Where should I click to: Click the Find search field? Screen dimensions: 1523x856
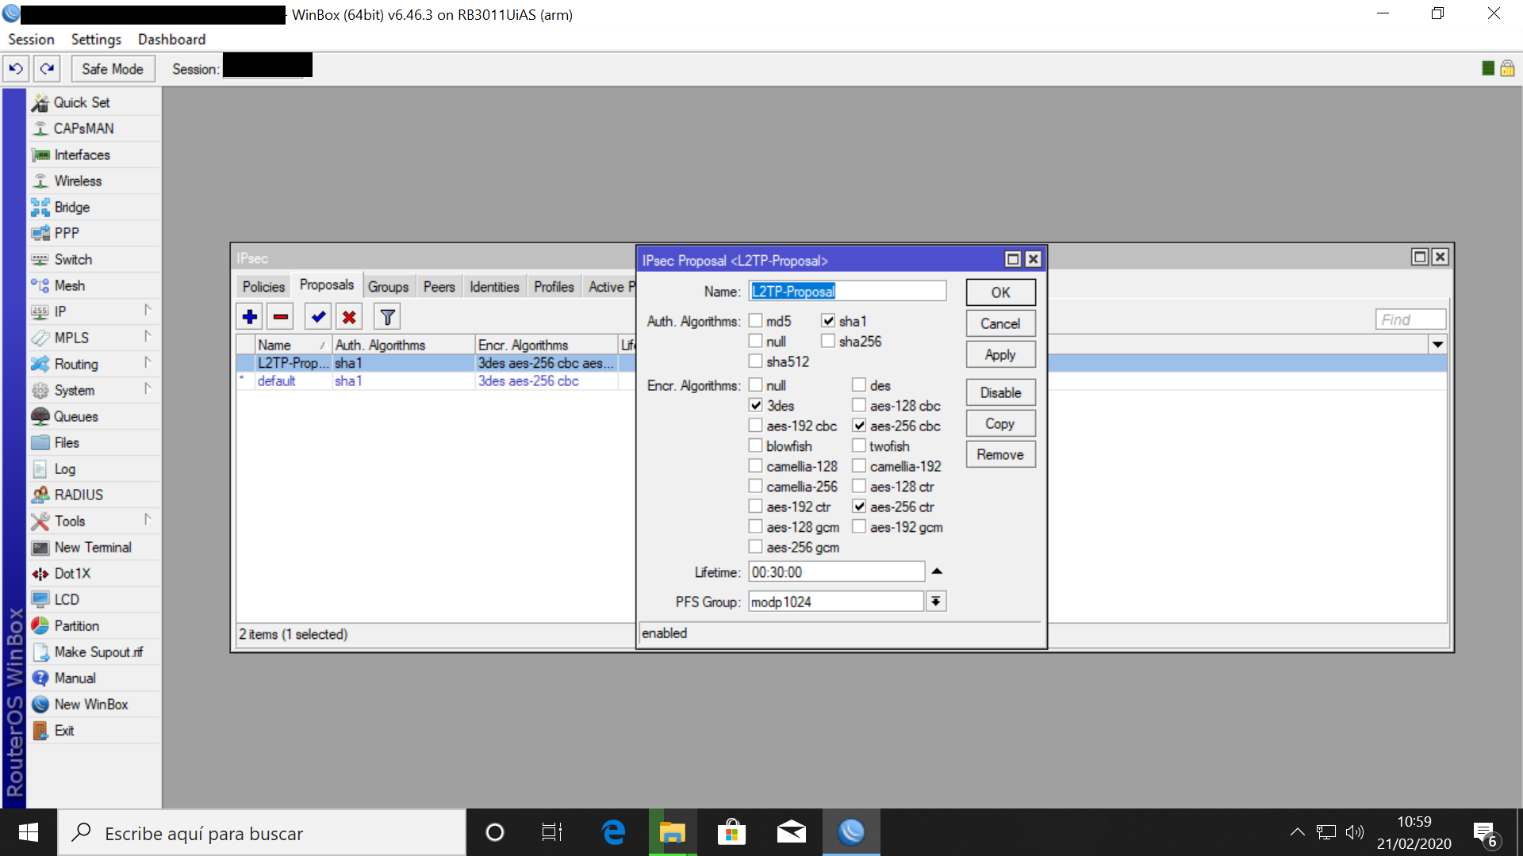[x=1410, y=319]
